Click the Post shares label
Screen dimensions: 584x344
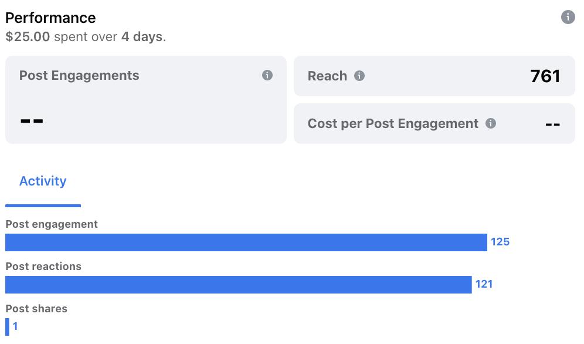36,309
